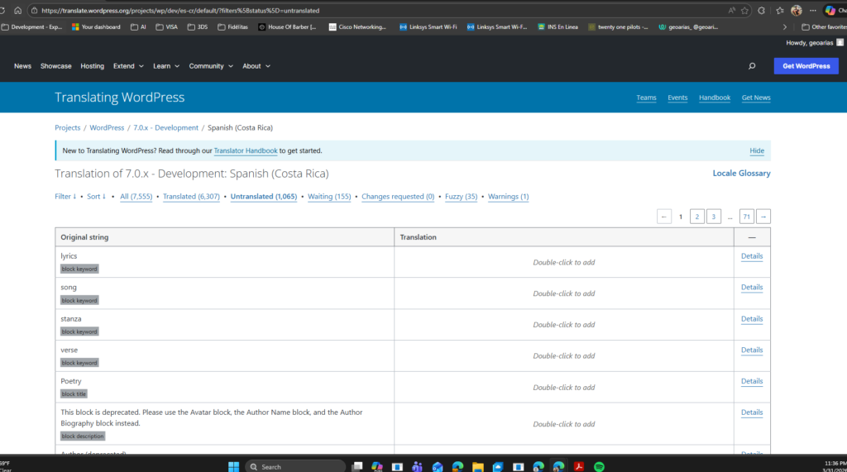The height and width of the screenshot is (472, 847).
Task: Select the Waiting (155) filter
Action: (329, 197)
